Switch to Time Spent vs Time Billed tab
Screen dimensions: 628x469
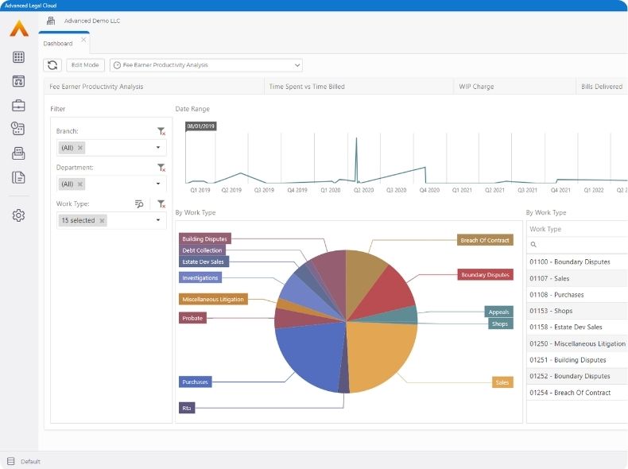coord(307,86)
